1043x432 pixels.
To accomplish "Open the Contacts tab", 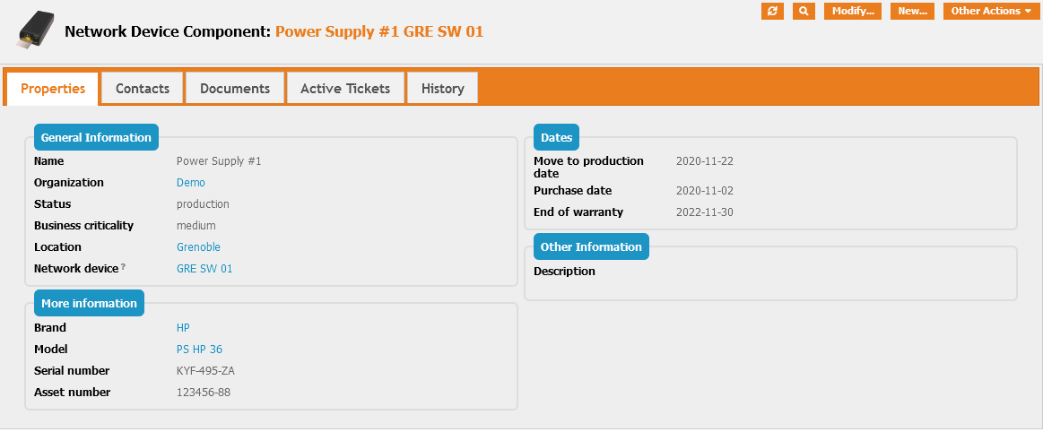I will coord(143,89).
